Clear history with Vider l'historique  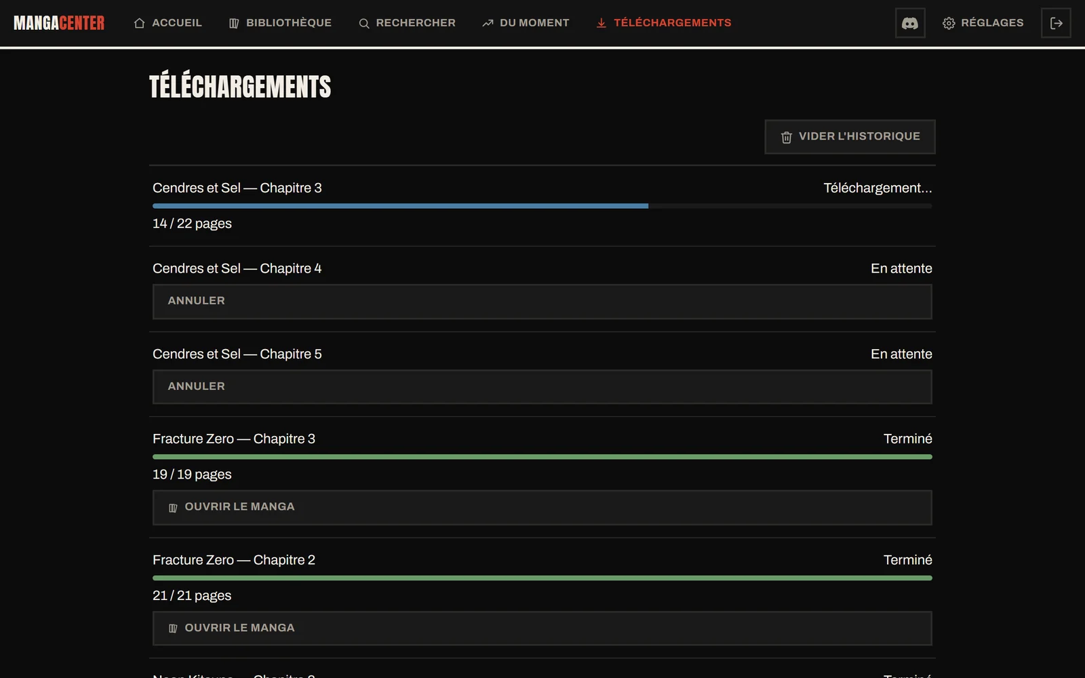(x=850, y=137)
